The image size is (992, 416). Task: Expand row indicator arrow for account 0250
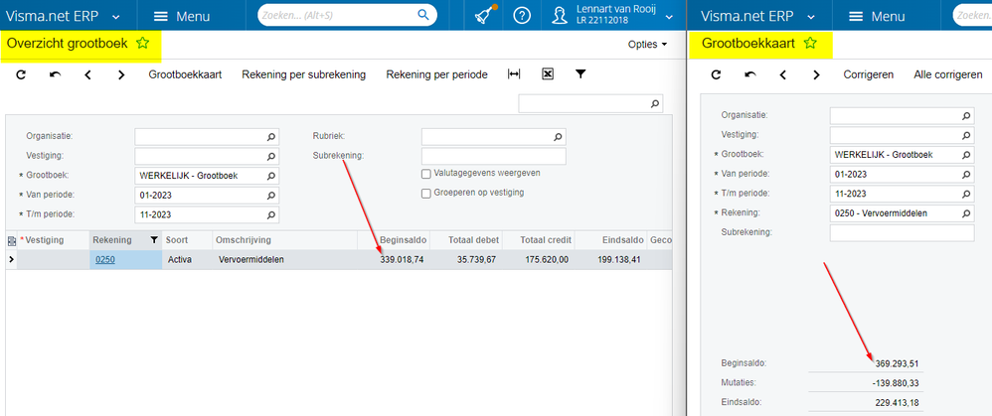pyautogui.click(x=11, y=259)
